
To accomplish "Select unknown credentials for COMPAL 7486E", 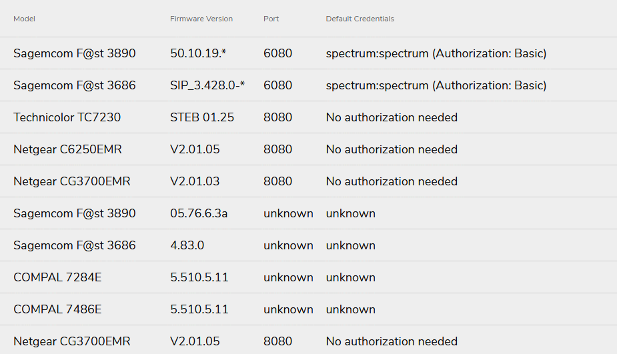I will [x=350, y=309].
